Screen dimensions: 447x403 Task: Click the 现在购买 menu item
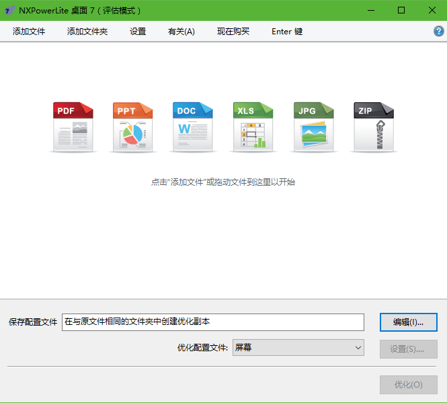tap(233, 32)
